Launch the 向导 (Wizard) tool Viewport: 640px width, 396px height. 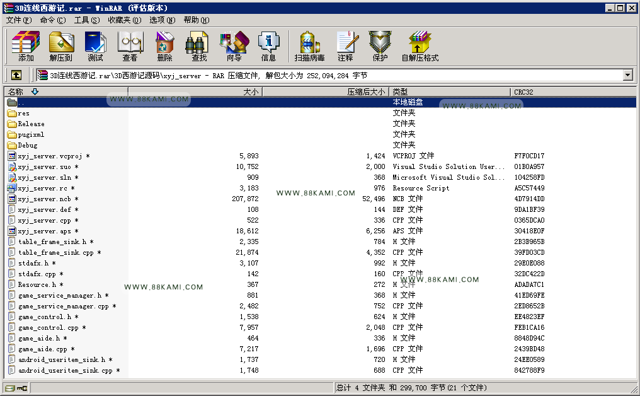(234, 46)
